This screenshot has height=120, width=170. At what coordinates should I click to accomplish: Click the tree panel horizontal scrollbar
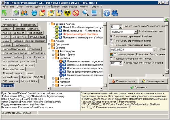point(75,89)
